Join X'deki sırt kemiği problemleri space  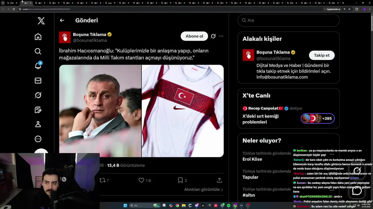tap(261, 119)
